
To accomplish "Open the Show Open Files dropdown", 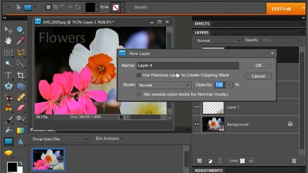I will click(x=60, y=139).
